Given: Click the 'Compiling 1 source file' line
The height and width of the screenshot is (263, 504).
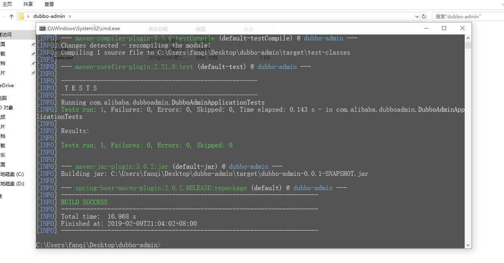Looking at the screenshot, I should 206,53.
